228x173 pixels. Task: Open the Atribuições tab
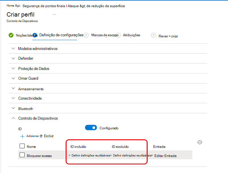(132, 35)
